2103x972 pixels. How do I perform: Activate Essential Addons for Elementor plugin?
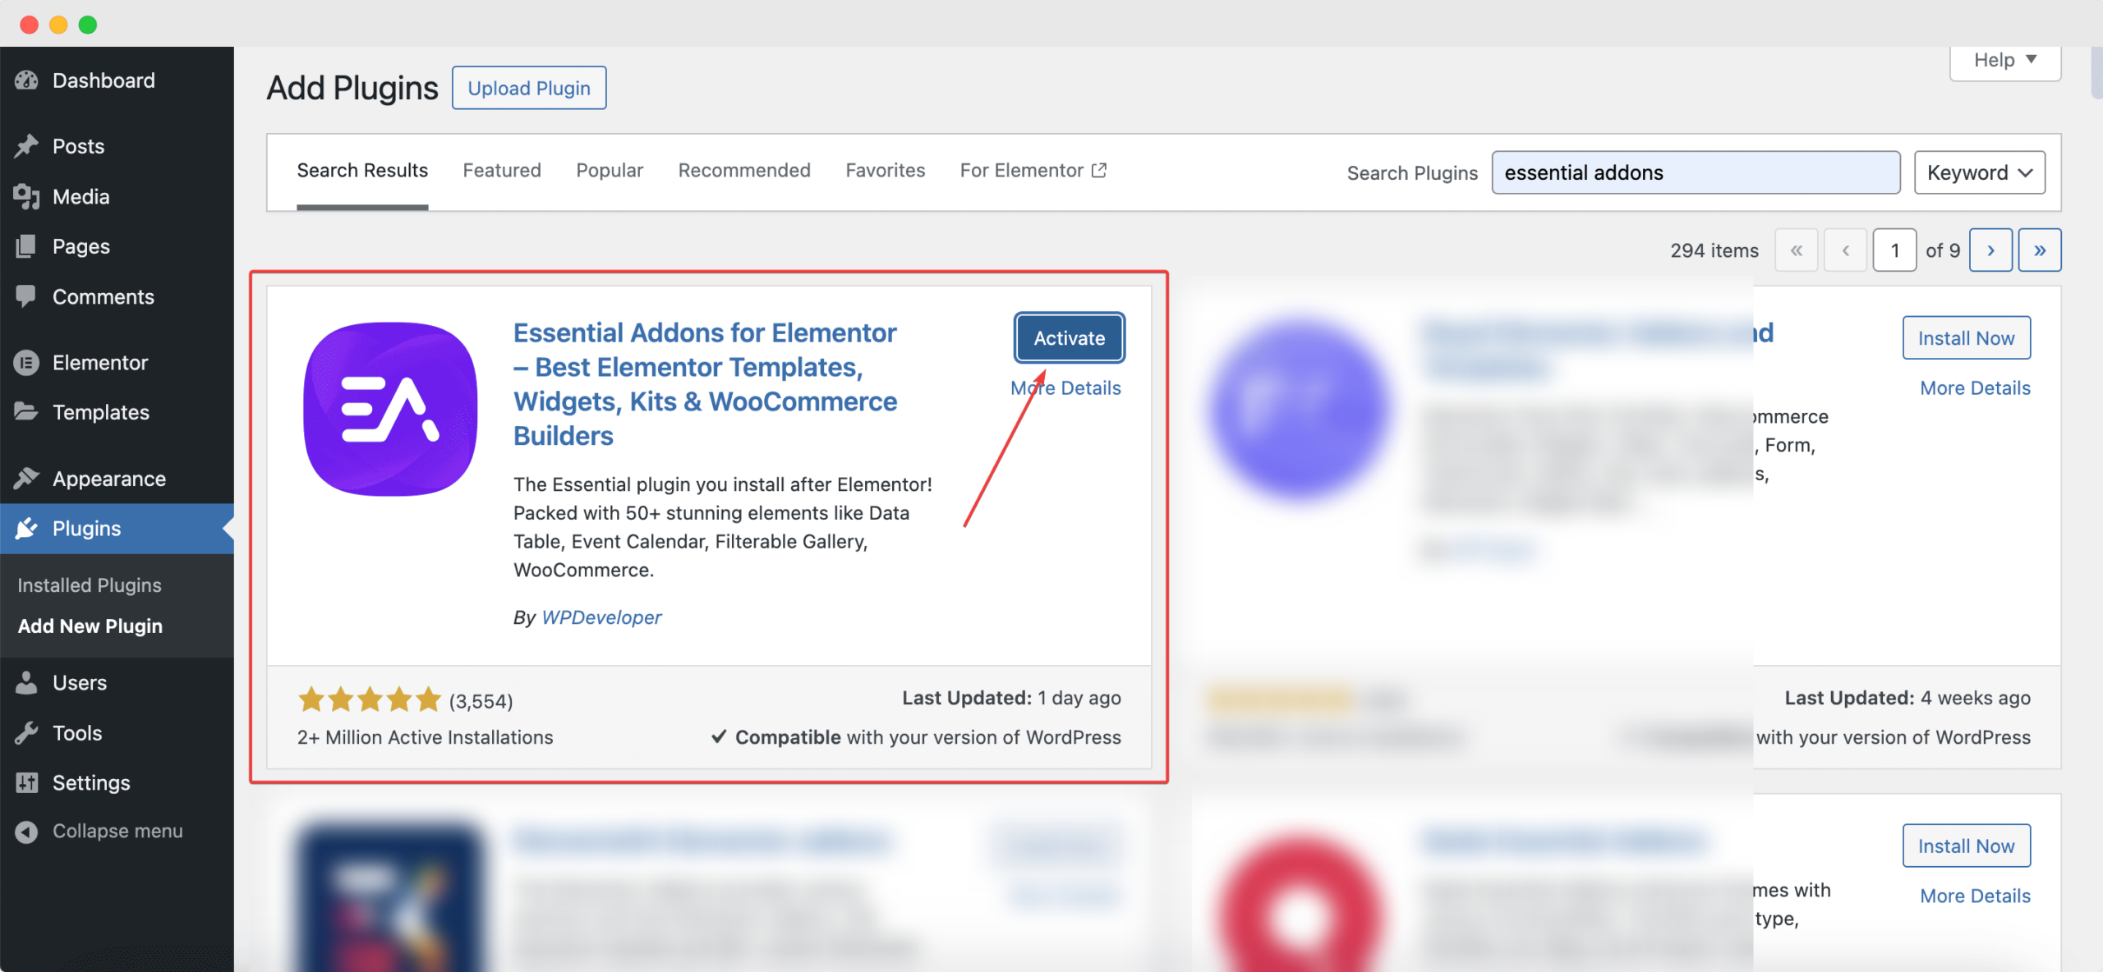[1069, 338]
